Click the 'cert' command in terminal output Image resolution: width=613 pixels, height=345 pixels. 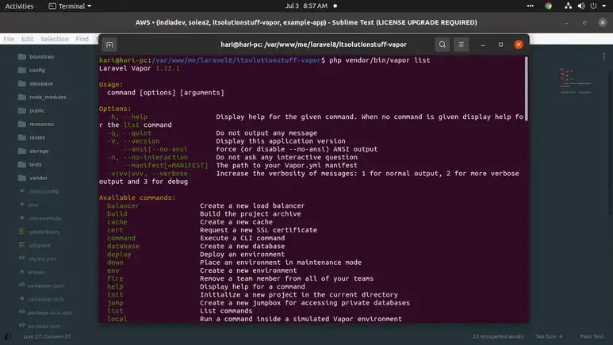(115, 230)
